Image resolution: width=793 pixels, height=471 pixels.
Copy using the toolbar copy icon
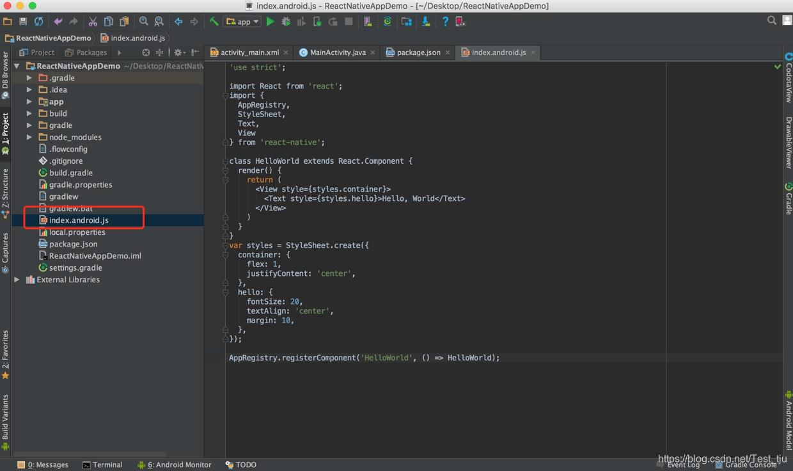click(109, 21)
